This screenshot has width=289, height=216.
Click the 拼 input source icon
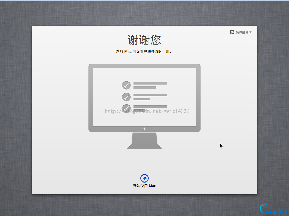pyautogui.click(x=232, y=32)
